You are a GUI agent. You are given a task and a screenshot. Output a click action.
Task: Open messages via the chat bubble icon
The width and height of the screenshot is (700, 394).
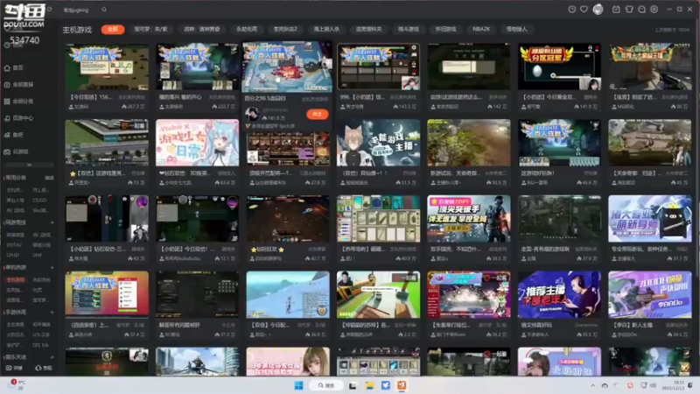pyautogui.click(x=641, y=10)
